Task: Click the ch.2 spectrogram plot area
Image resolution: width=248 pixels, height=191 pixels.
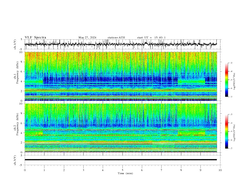Action: coord(121,128)
